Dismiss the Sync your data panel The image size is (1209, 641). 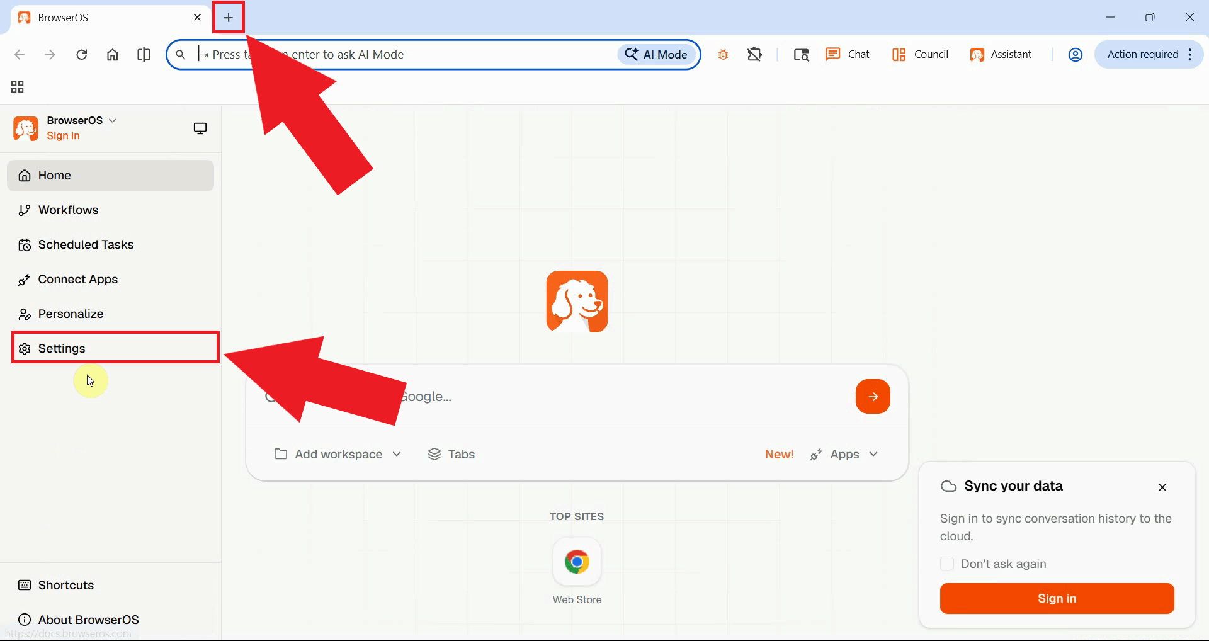[x=1162, y=487]
